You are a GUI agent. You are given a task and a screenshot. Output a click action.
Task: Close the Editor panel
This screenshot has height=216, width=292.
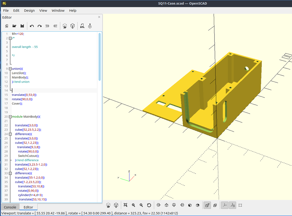99,17
